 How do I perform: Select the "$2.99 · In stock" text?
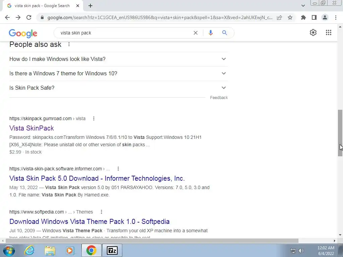tap(25, 152)
